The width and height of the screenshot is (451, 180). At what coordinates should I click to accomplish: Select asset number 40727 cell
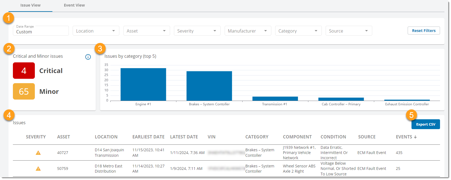coord(63,153)
